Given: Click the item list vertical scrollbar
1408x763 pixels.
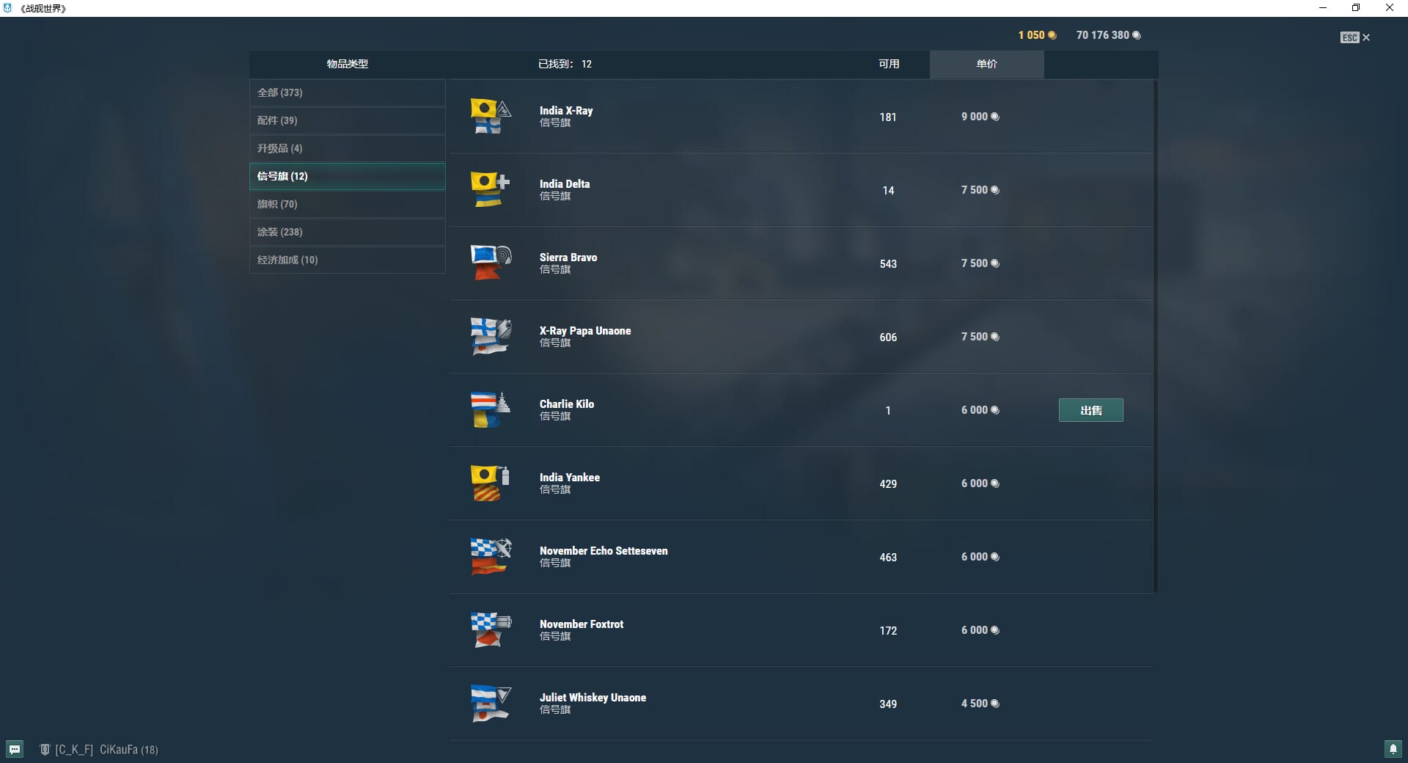Looking at the screenshot, I should click(1156, 336).
